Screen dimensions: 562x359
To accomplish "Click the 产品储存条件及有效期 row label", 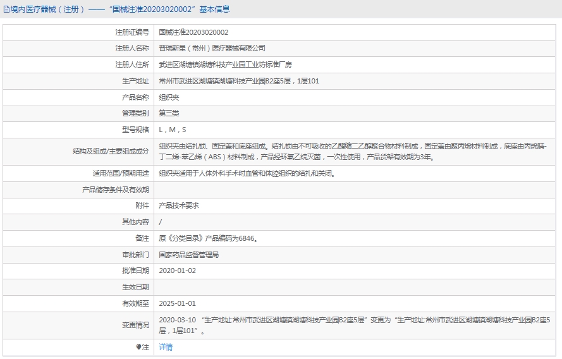I will coord(116,190).
